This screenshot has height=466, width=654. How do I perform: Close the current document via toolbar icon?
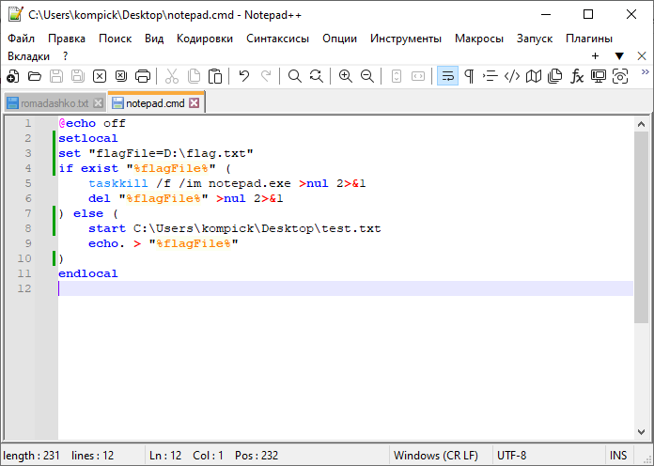click(100, 76)
